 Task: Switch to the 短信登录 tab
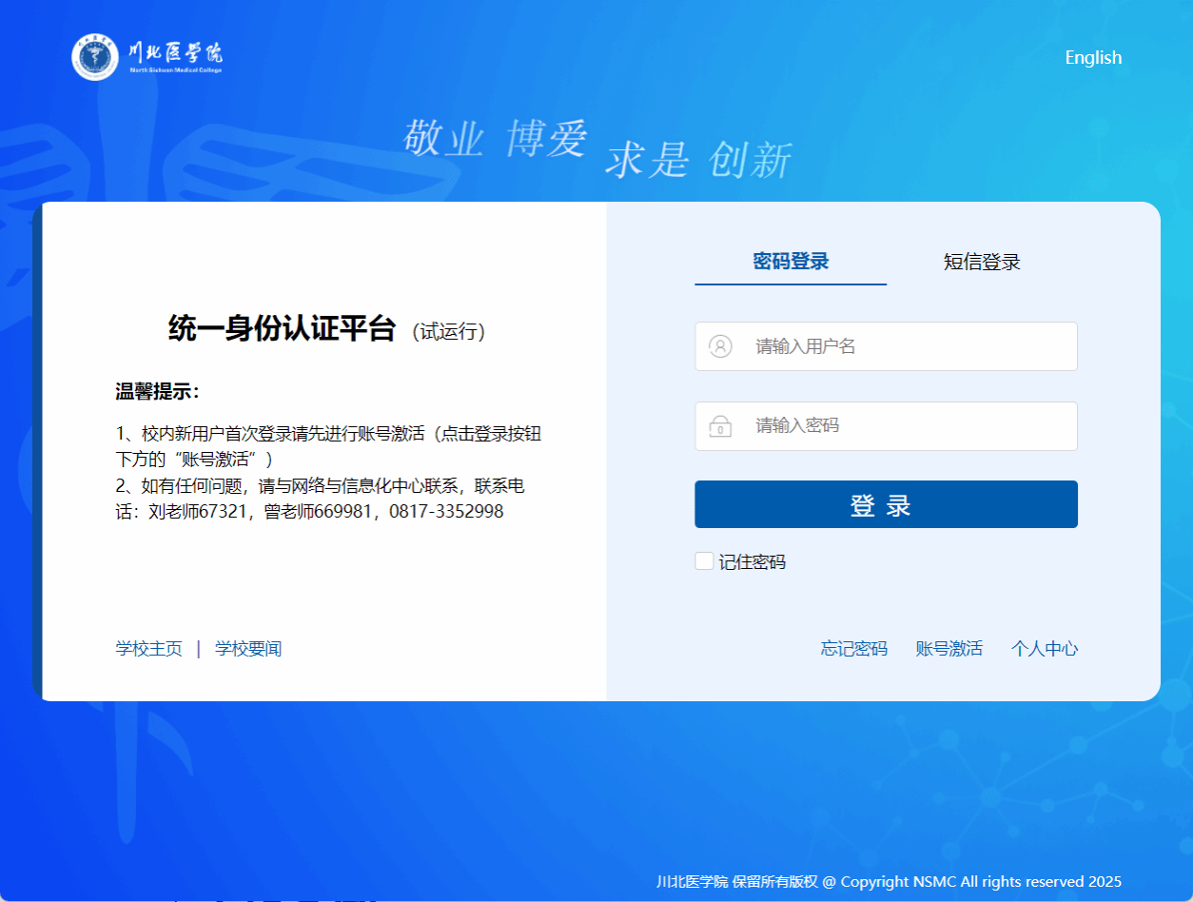(982, 263)
